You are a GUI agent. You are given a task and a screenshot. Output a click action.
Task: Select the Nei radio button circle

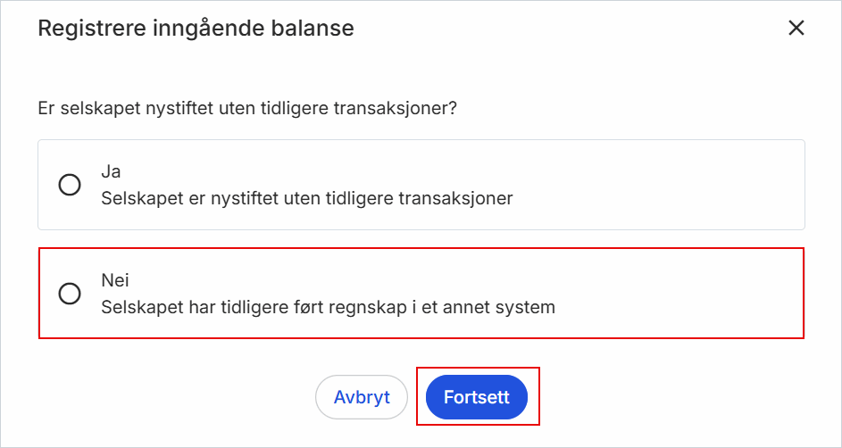[70, 294]
